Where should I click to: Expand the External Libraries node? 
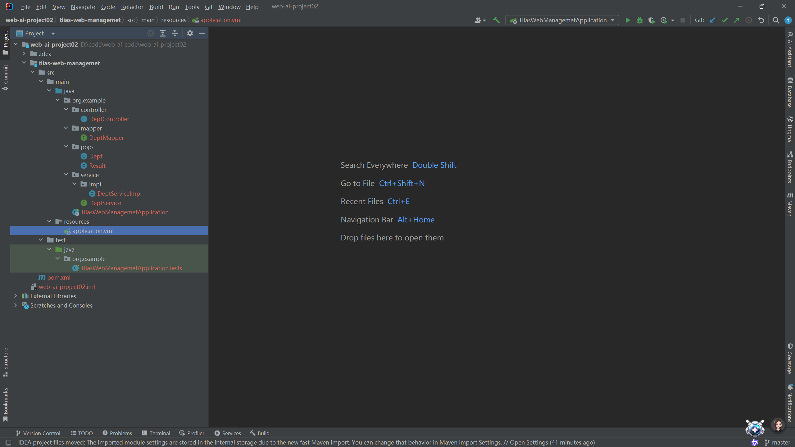pyautogui.click(x=16, y=296)
